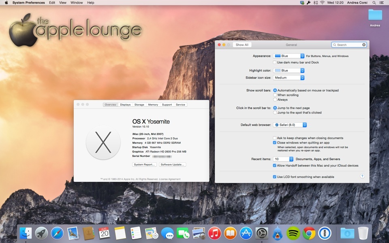389x243 pixels.
Task: Open Finder from the Dock
Action: pos(26,233)
